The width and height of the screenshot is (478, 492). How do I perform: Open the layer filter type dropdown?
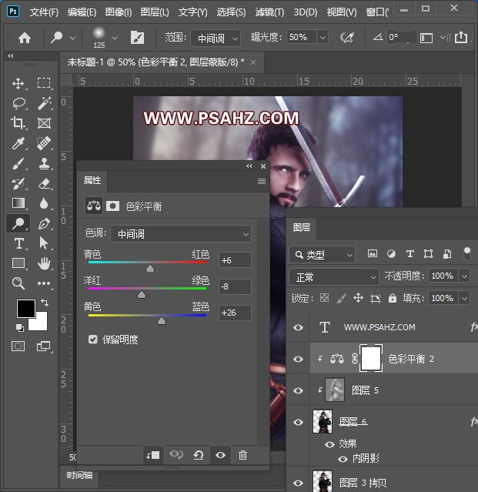click(322, 255)
